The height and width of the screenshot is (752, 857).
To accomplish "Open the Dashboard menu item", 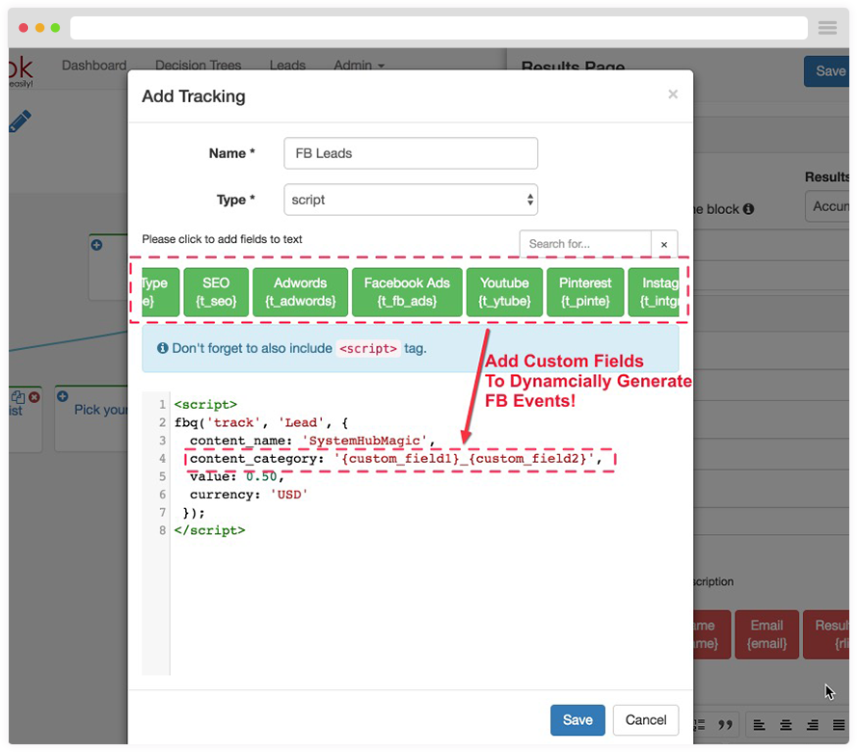I will click(94, 65).
